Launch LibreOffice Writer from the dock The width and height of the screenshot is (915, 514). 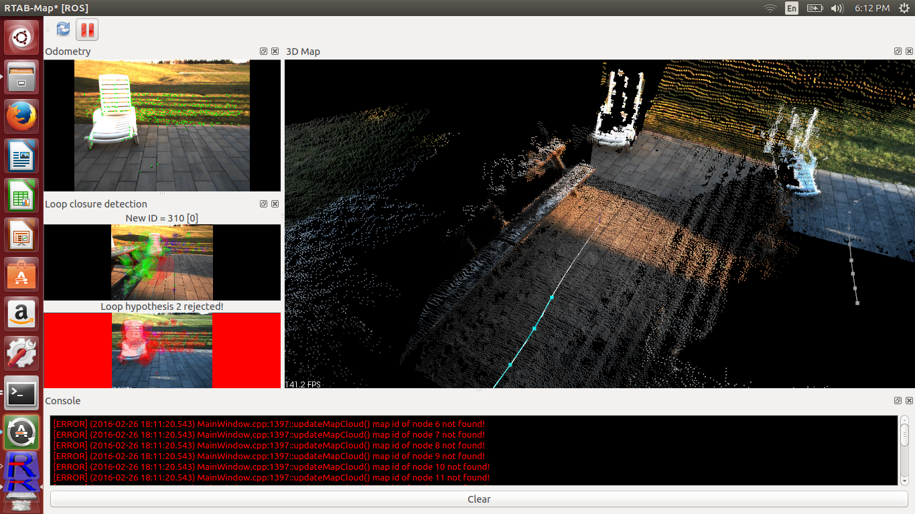(x=21, y=156)
